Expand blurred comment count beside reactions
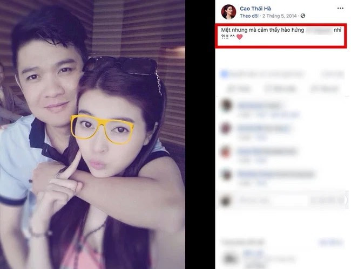 click(x=332, y=74)
